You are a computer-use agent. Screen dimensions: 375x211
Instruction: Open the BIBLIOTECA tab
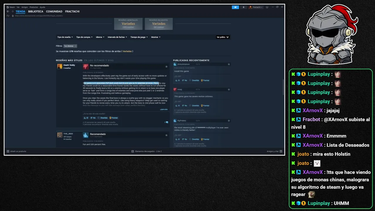[x=36, y=11]
